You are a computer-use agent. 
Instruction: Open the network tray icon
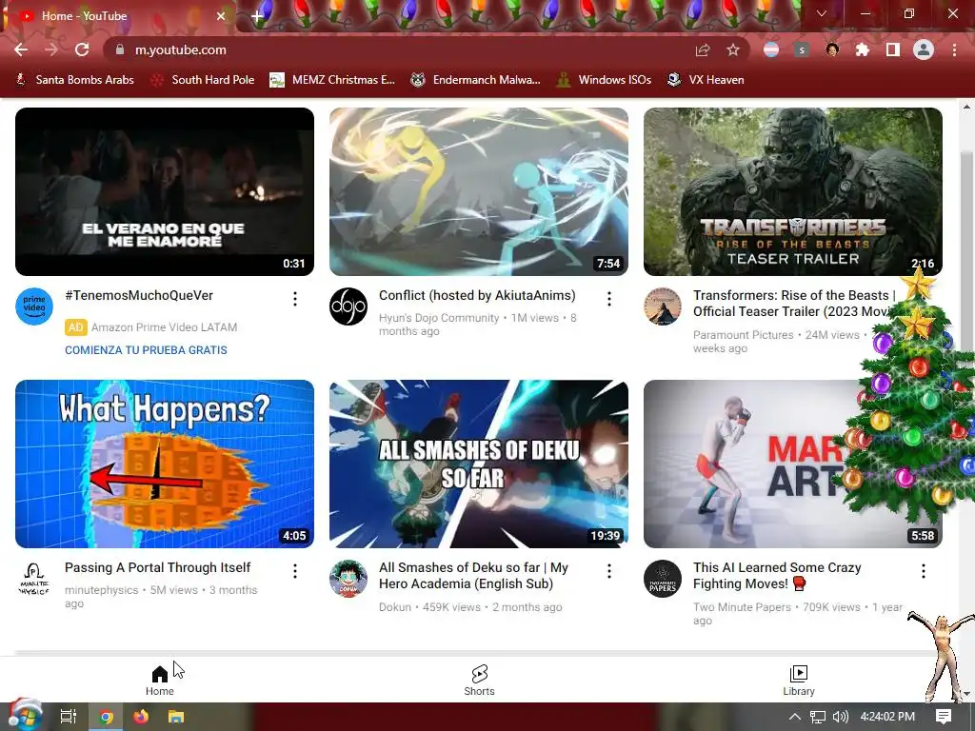coord(818,717)
